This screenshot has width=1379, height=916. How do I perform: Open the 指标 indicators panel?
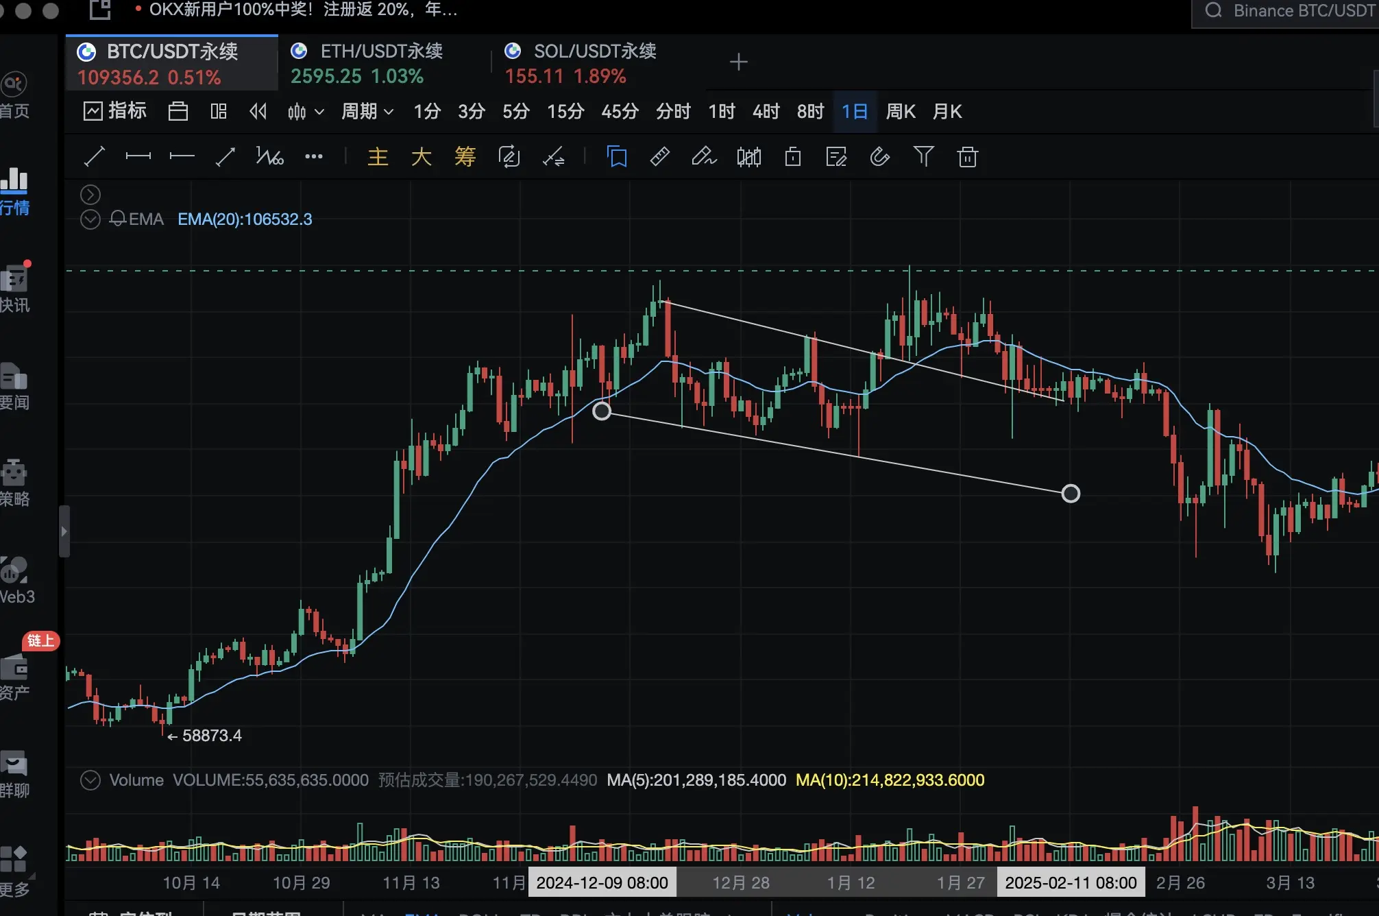[114, 111]
